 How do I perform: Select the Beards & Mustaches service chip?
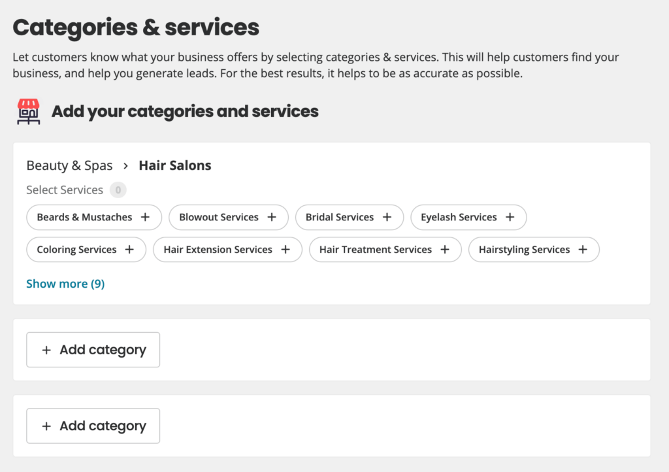coord(94,217)
